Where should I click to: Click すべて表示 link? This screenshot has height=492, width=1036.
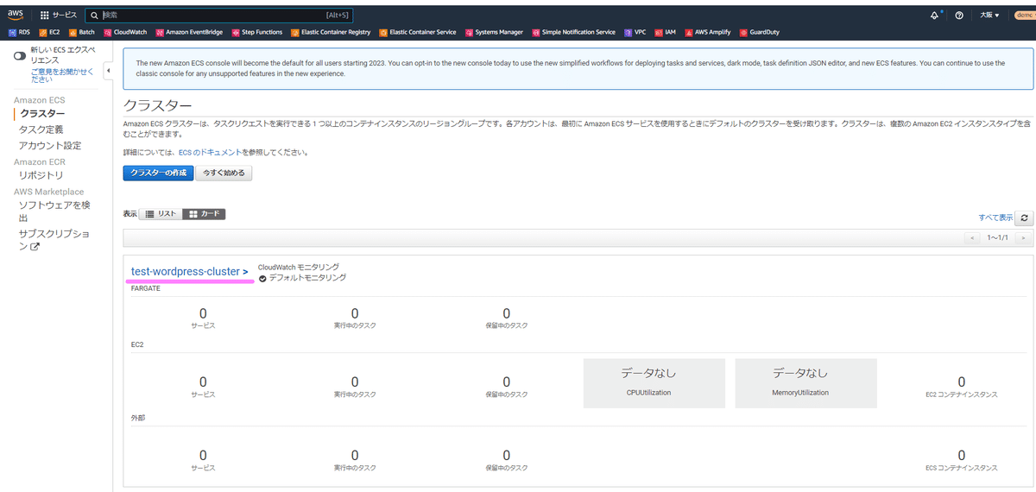[x=995, y=218]
